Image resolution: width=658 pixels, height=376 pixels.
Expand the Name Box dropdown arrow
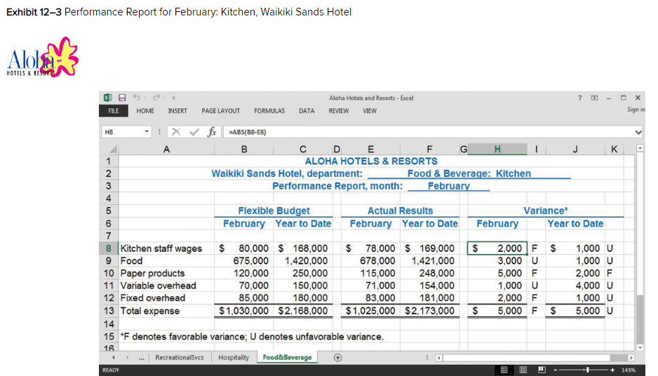147,132
